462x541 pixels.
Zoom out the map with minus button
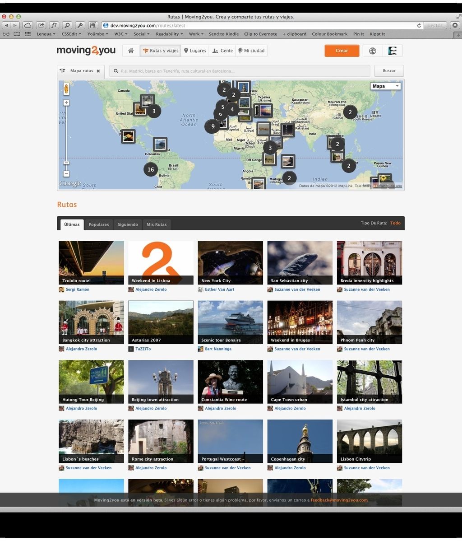pos(66,173)
